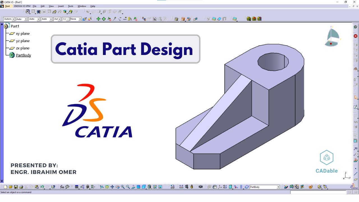Select PartBody in the specification tree
Screen dimensions: 359x202
click(x=23, y=55)
